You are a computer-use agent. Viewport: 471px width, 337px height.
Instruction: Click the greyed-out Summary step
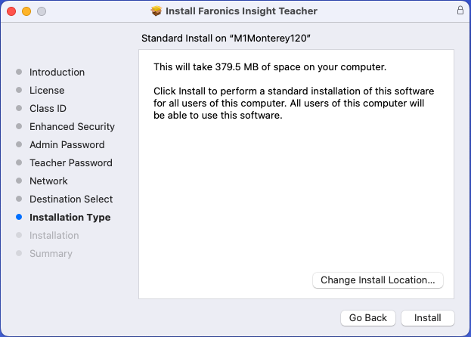point(51,254)
